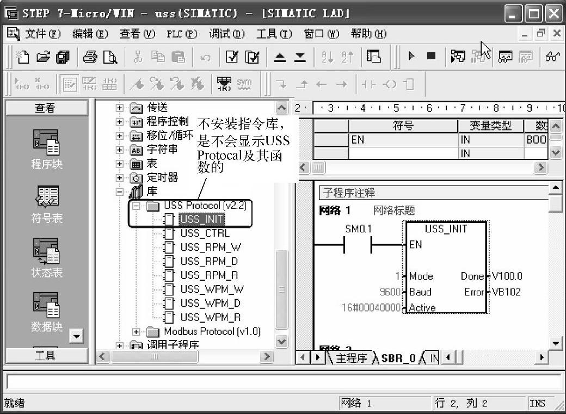Switch to the SBR_0 tab
Viewport: 566px width, 414px height.
[x=398, y=357]
